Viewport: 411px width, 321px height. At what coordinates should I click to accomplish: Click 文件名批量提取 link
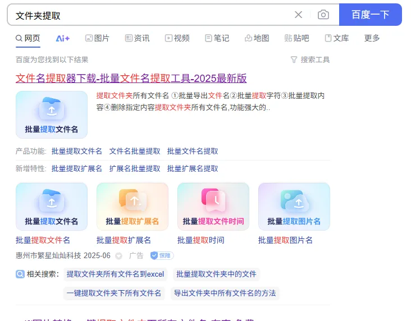(134, 151)
